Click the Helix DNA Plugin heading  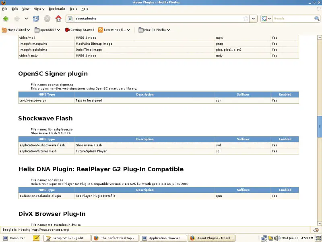tap(101, 169)
